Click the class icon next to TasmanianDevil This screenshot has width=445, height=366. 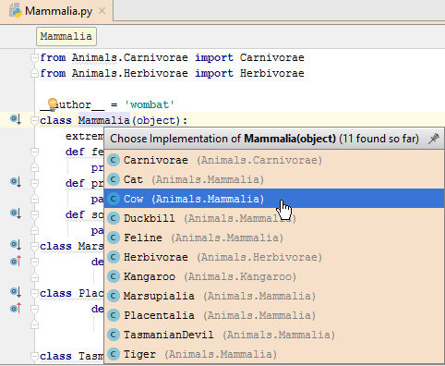114,335
